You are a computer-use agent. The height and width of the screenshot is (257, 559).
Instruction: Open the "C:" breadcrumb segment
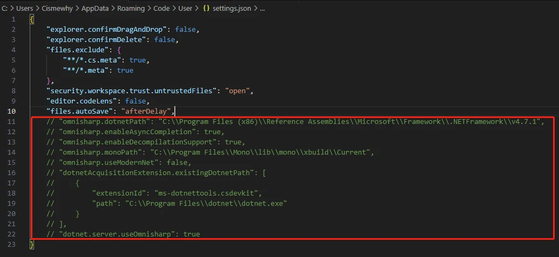click(5, 9)
